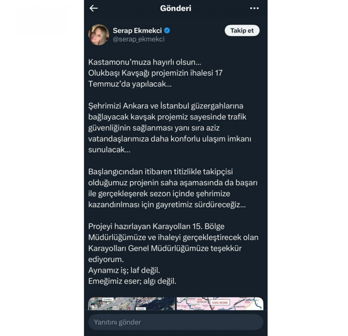The image size is (348, 336).
Task: Tap the Aynamız iş; laf değil line
Action: point(124,270)
